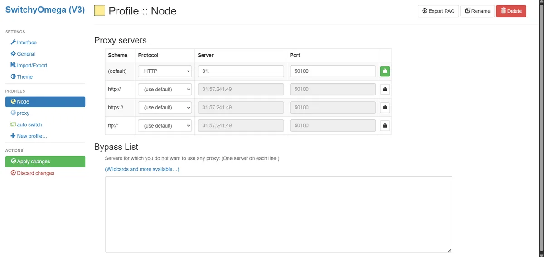Click the retweet icon beside auto switch
The image size is (544, 257).
point(13,124)
